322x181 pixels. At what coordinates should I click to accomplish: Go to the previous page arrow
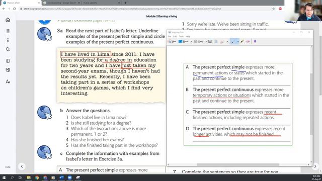22,166
